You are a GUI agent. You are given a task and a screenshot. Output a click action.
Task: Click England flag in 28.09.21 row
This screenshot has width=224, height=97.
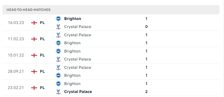tap(34, 71)
